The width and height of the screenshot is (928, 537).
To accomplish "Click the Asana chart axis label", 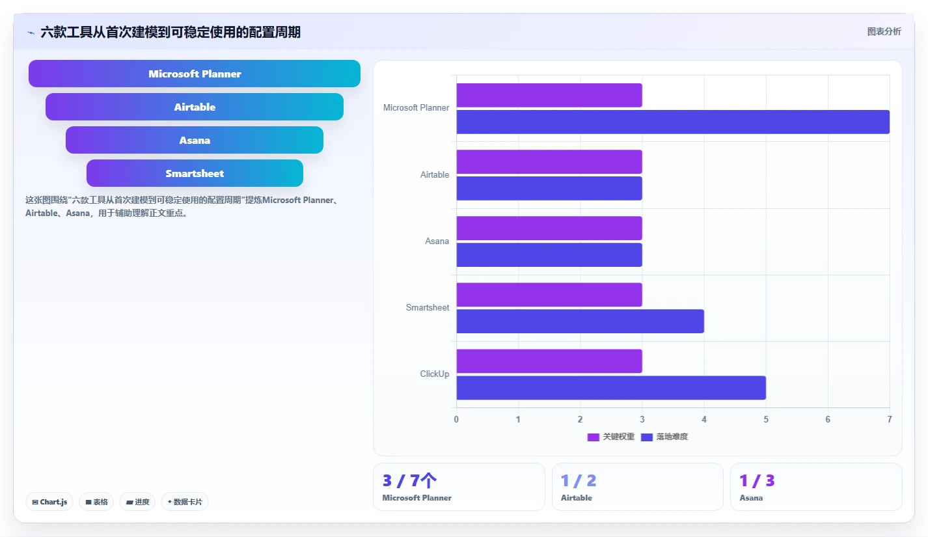I will [437, 241].
